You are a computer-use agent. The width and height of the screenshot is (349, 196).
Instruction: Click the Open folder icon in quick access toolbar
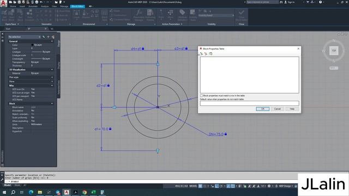coord(15,2)
